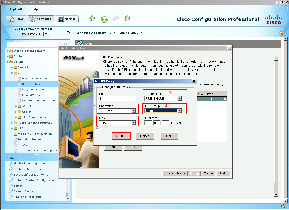Click the Lifetime minutes field

(x=157, y=123)
